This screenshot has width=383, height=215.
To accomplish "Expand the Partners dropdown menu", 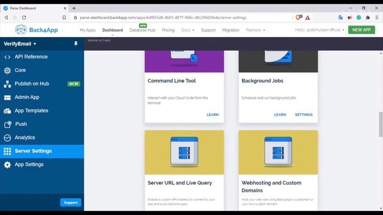I will click(x=256, y=30).
